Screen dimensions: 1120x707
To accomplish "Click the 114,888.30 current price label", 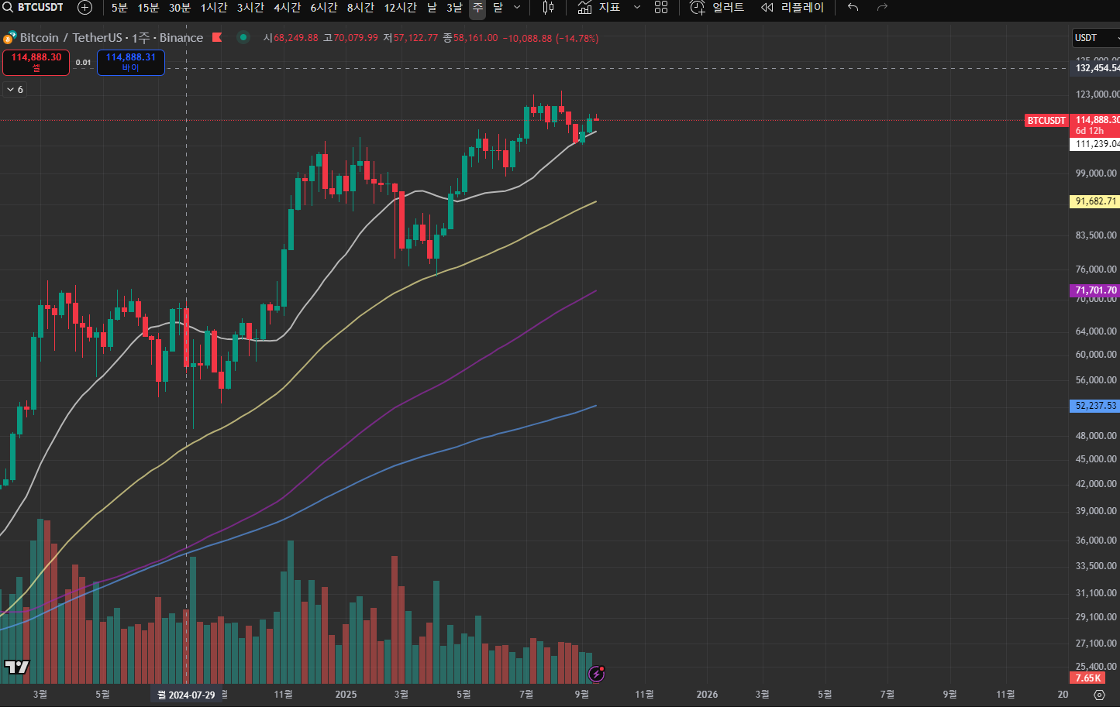I will tap(1096, 120).
